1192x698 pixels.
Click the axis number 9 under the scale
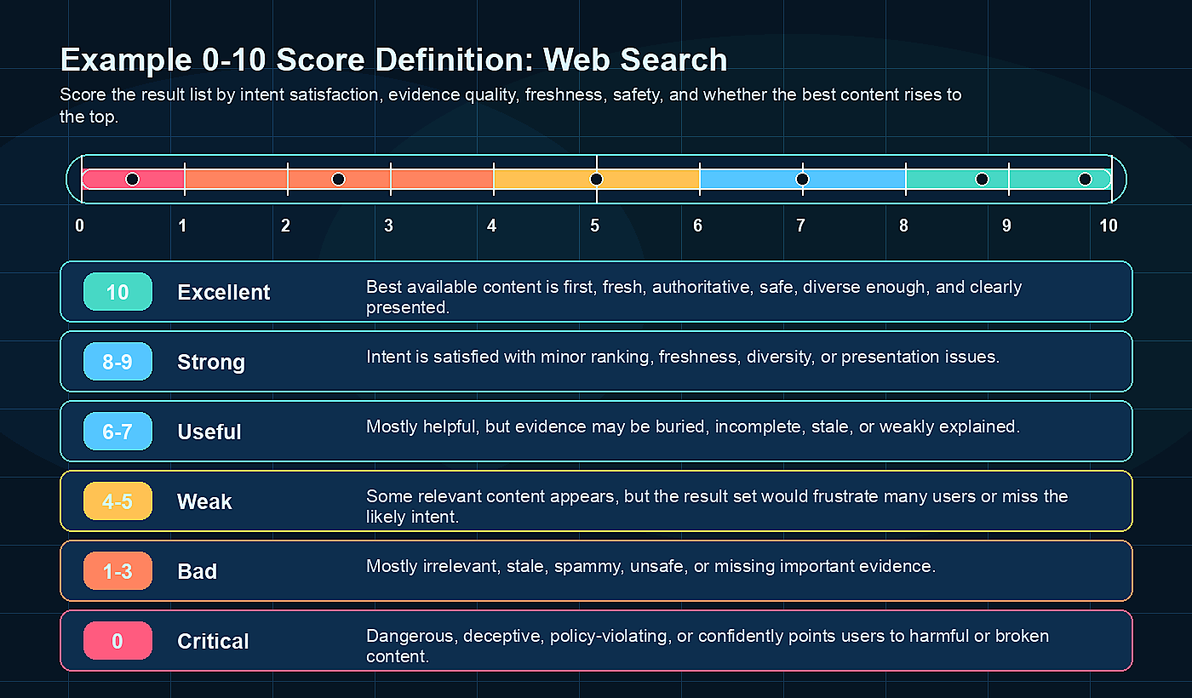click(1007, 226)
